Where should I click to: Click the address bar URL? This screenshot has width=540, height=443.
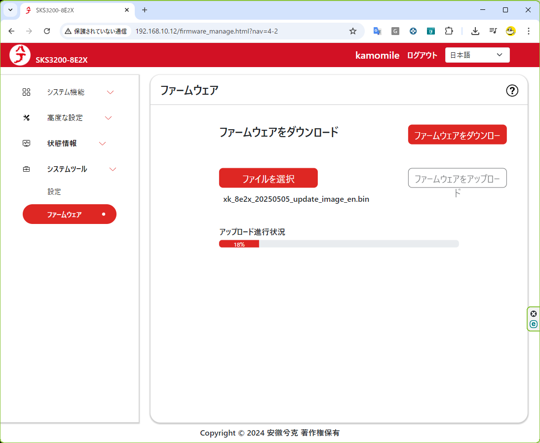pos(207,31)
